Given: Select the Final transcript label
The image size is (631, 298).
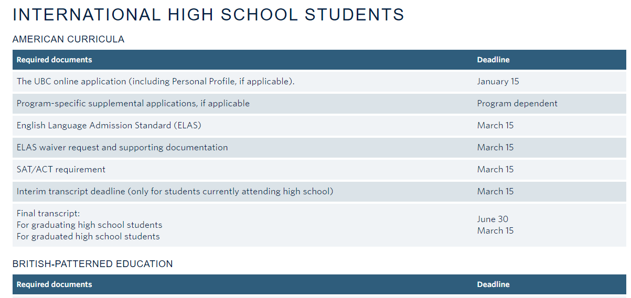Looking at the screenshot, I should point(48,213).
